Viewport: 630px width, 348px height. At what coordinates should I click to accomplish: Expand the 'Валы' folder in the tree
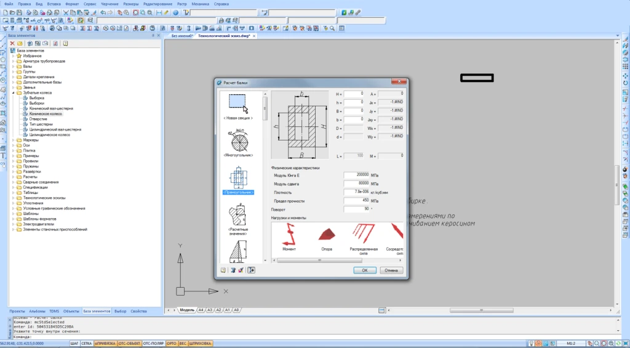(13, 67)
